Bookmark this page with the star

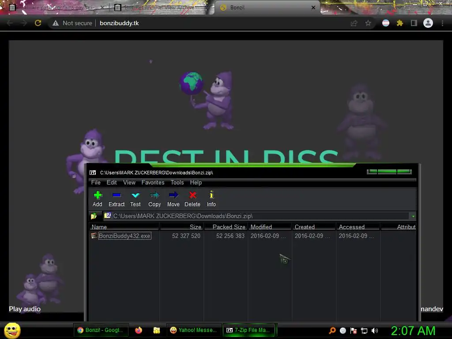click(x=368, y=23)
